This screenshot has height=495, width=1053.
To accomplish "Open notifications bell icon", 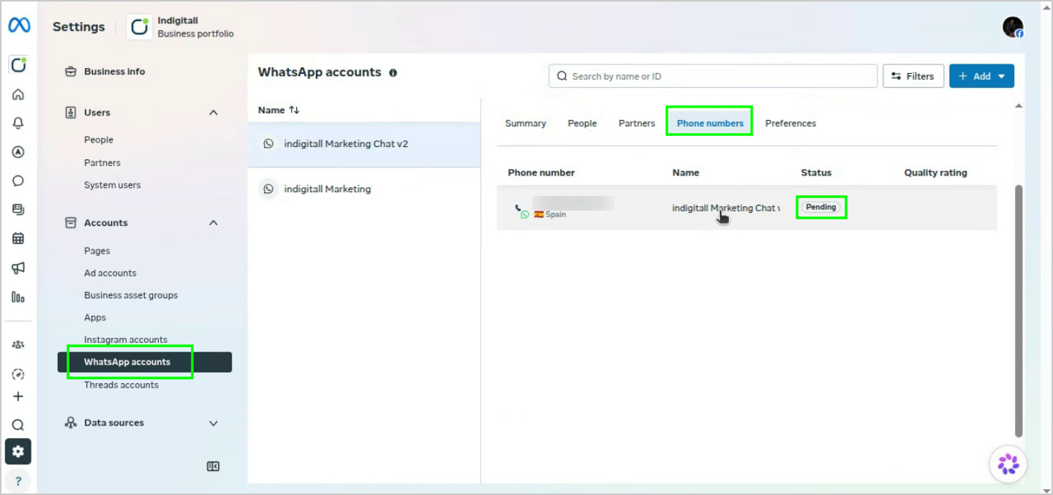I will pyautogui.click(x=18, y=124).
